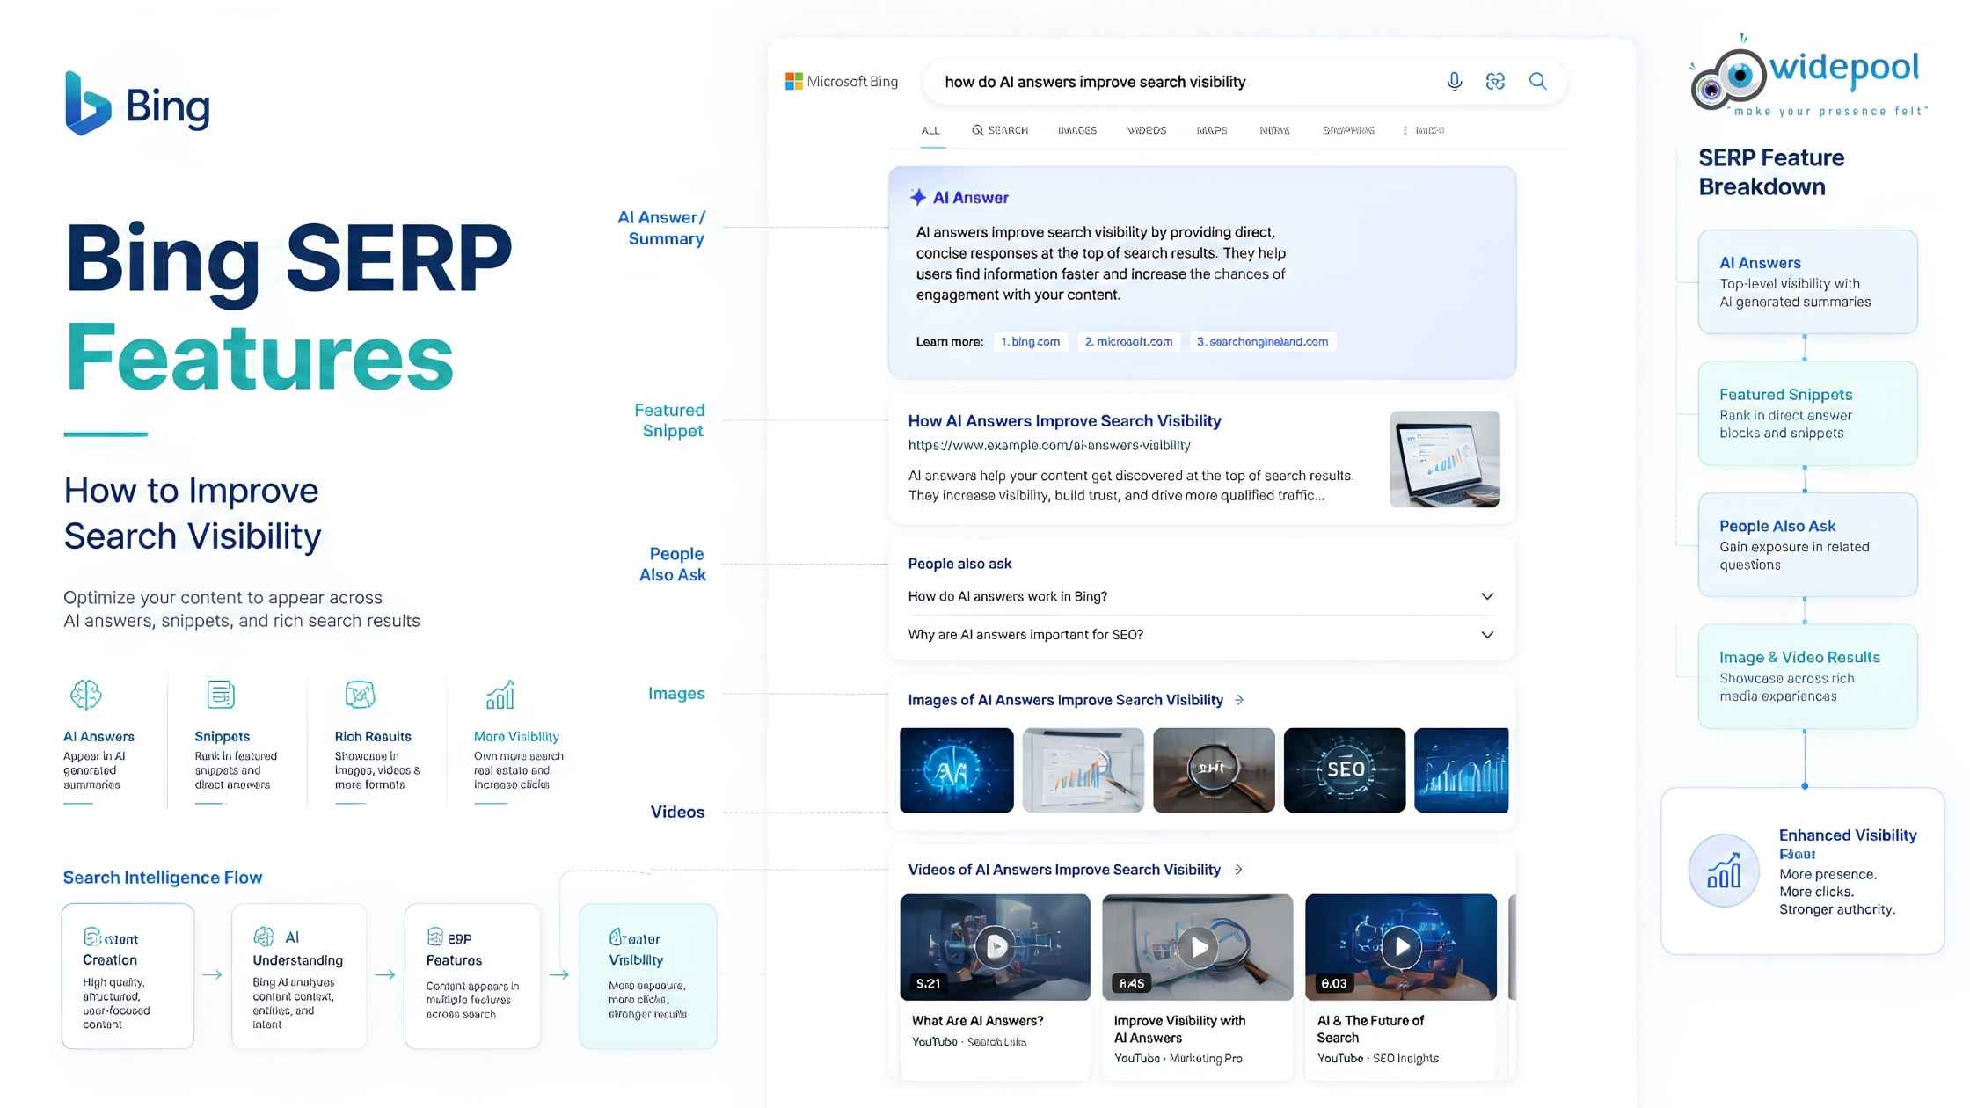The height and width of the screenshot is (1108, 1970).
Task: Click the "Search Intelligence Flow" heading
Action: point(163,878)
